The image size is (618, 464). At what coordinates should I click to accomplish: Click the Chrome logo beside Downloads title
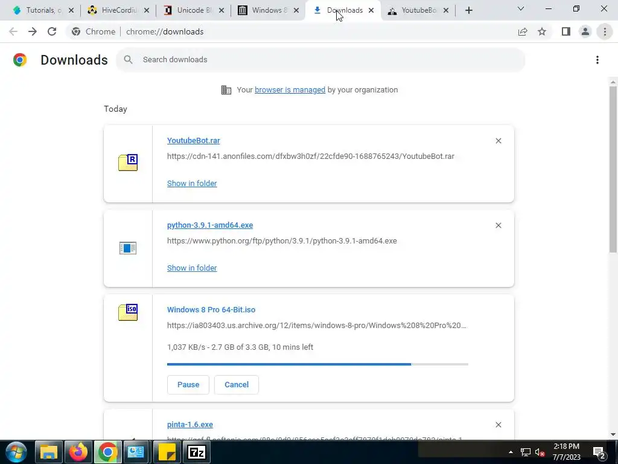[x=20, y=60]
